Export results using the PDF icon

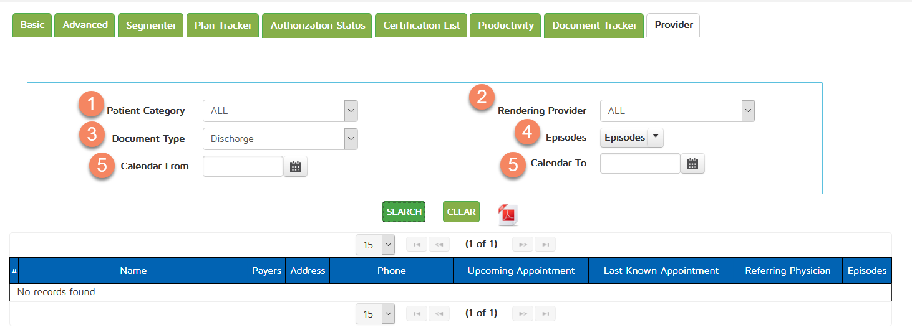pos(508,214)
